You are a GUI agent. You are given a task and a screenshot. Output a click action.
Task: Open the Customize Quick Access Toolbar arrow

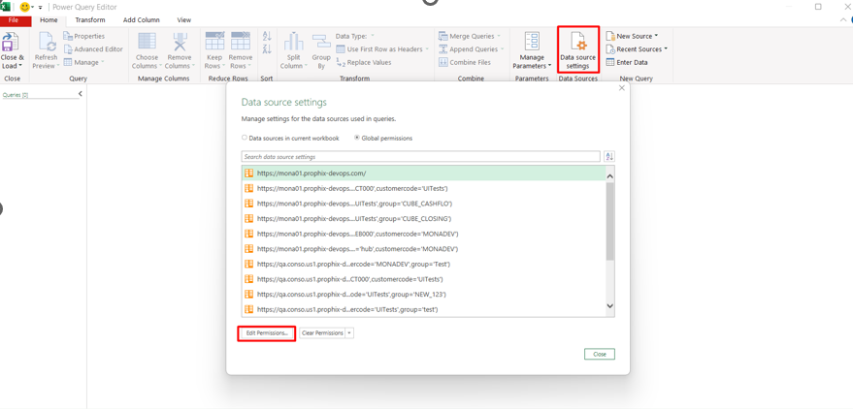[40, 8]
